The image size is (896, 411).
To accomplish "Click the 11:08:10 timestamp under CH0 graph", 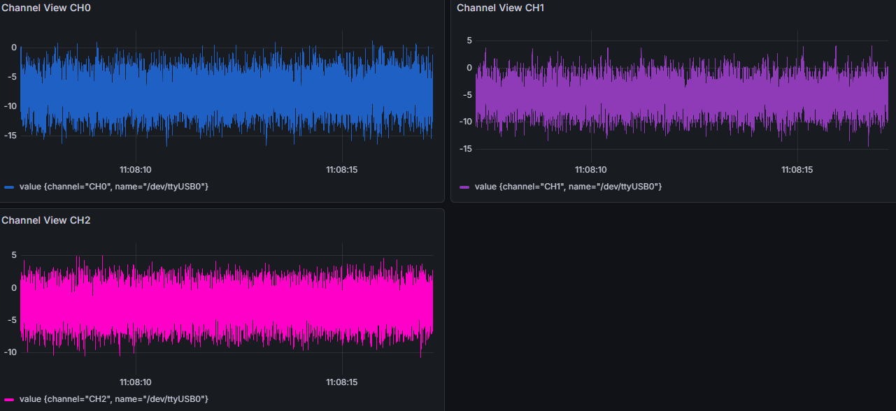I will pos(134,169).
